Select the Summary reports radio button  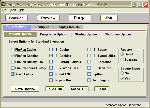[122, 60]
